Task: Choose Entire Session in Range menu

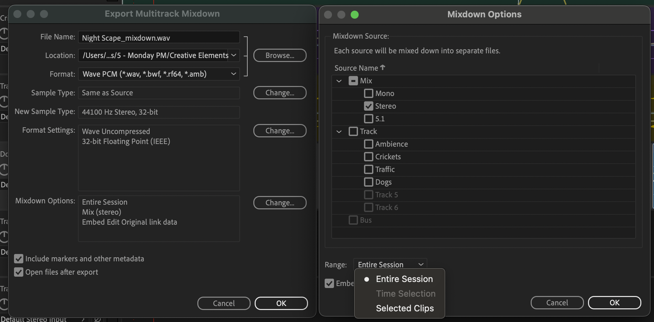Action: click(x=404, y=279)
